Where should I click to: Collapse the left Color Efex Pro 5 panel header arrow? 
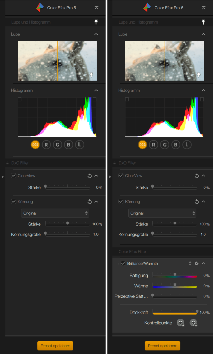click(x=96, y=8)
